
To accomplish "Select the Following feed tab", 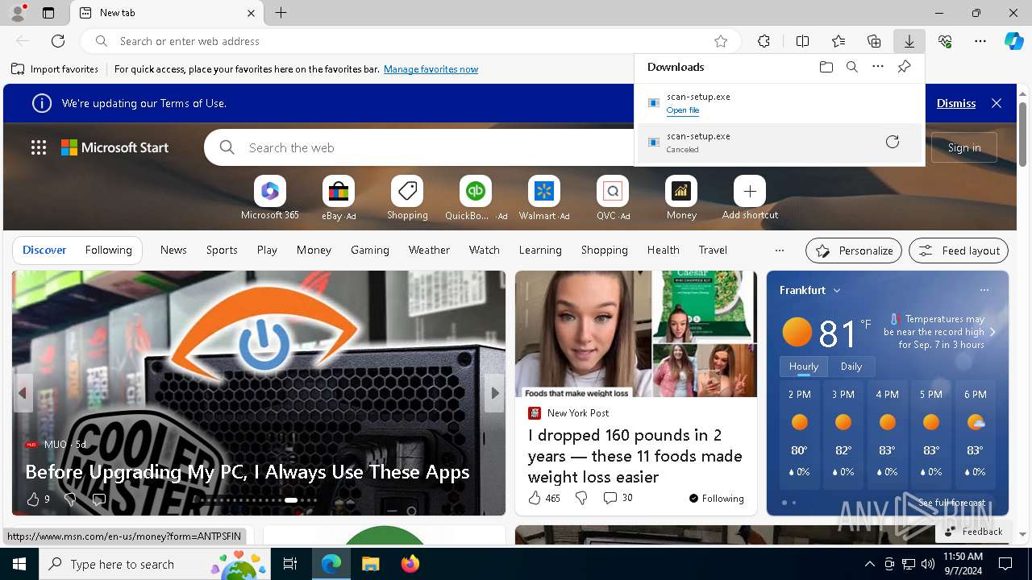I will click(109, 251).
